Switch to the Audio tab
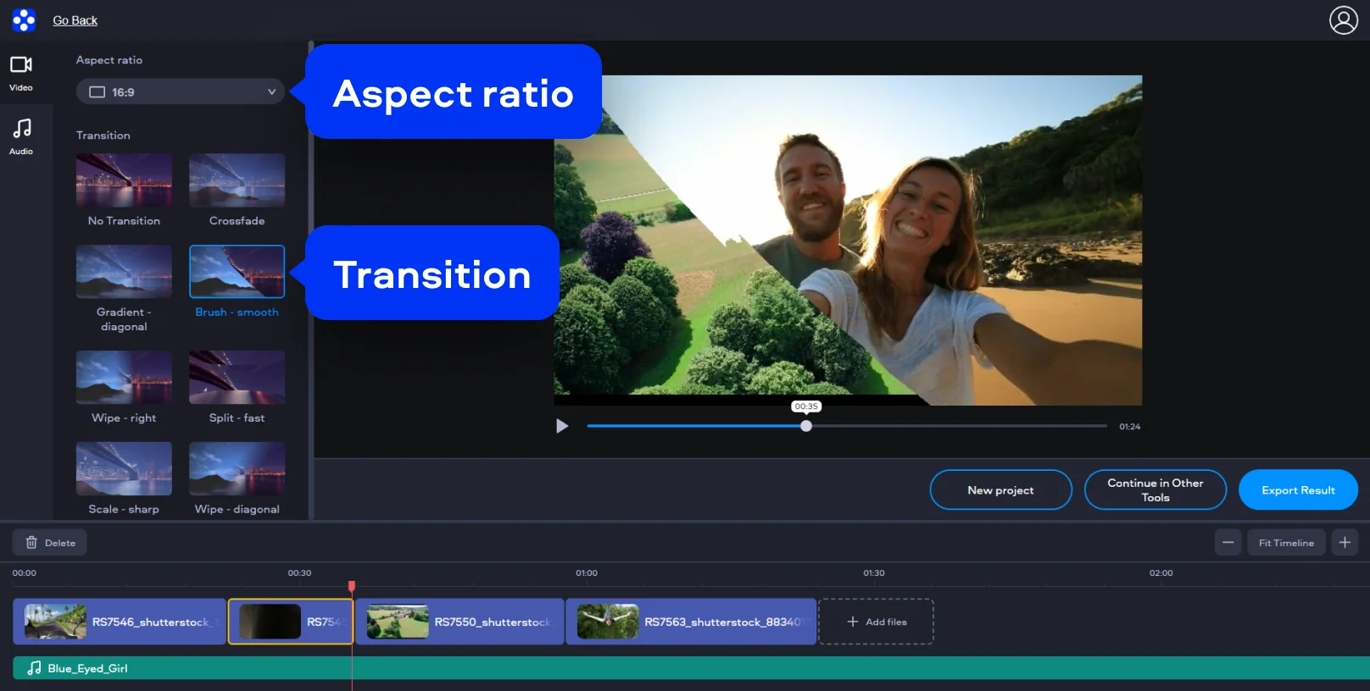The width and height of the screenshot is (1370, 691). (21, 136)
